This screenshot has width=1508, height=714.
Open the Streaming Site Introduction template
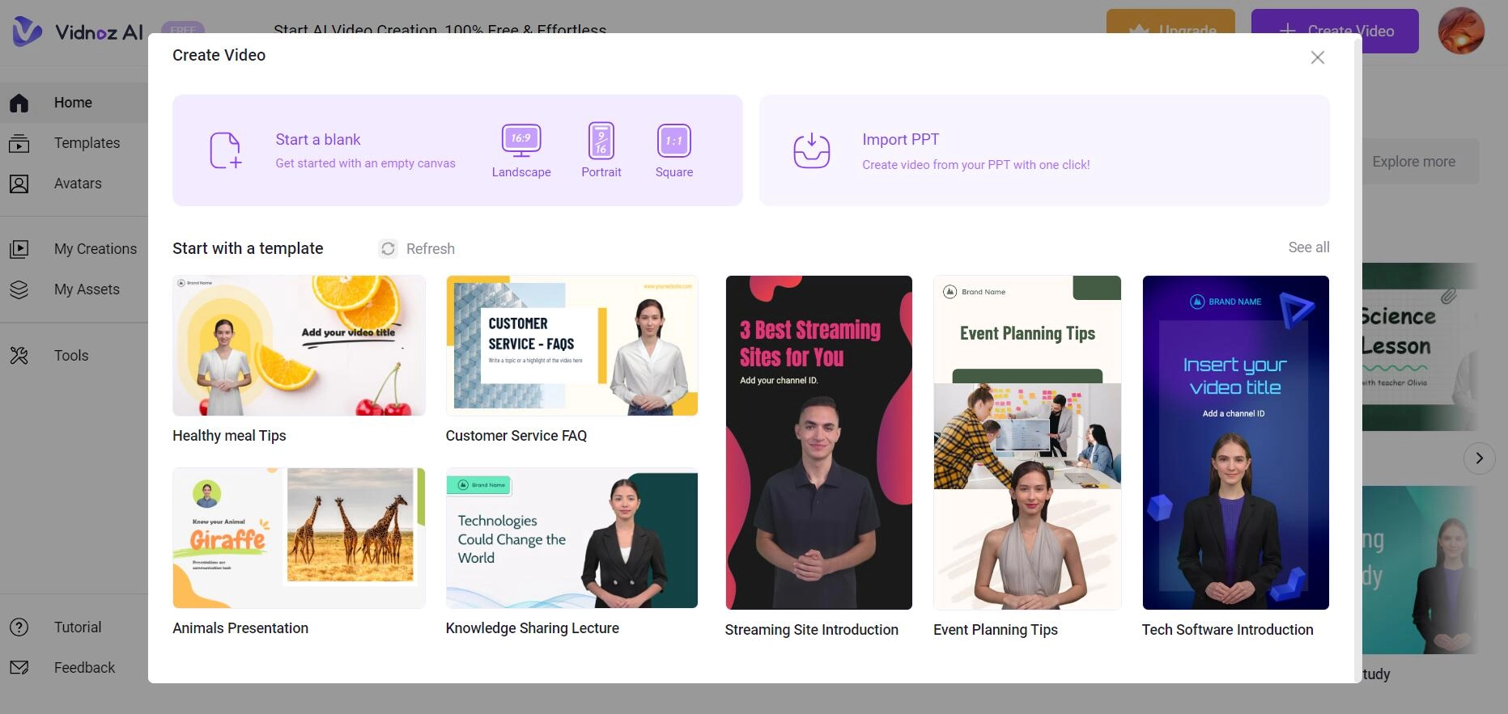(818, 442)
